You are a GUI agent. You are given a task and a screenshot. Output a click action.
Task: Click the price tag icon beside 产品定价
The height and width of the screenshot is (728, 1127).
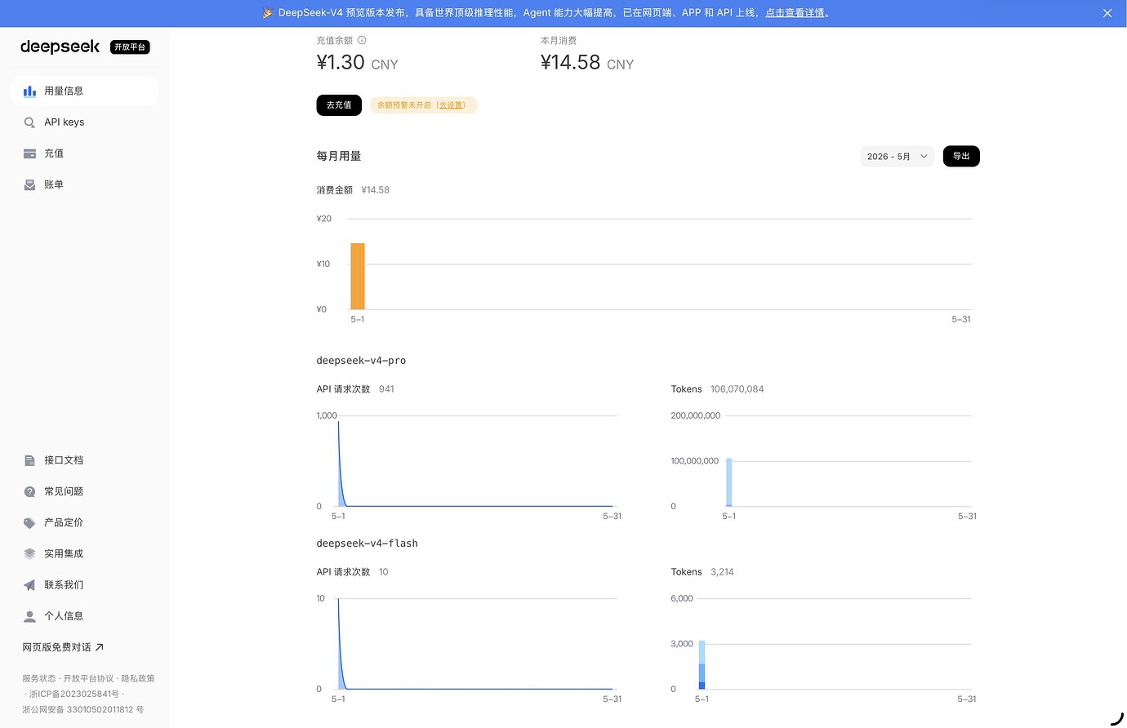[29, 522]
